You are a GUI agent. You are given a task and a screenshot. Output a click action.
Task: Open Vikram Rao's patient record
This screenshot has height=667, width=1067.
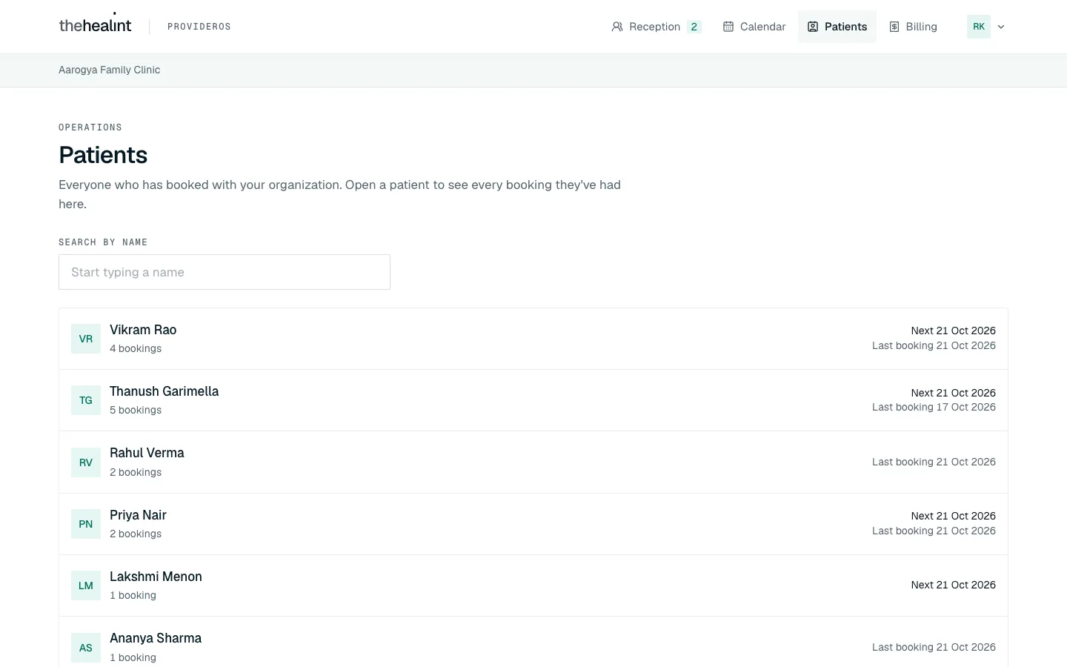(533, 339)
